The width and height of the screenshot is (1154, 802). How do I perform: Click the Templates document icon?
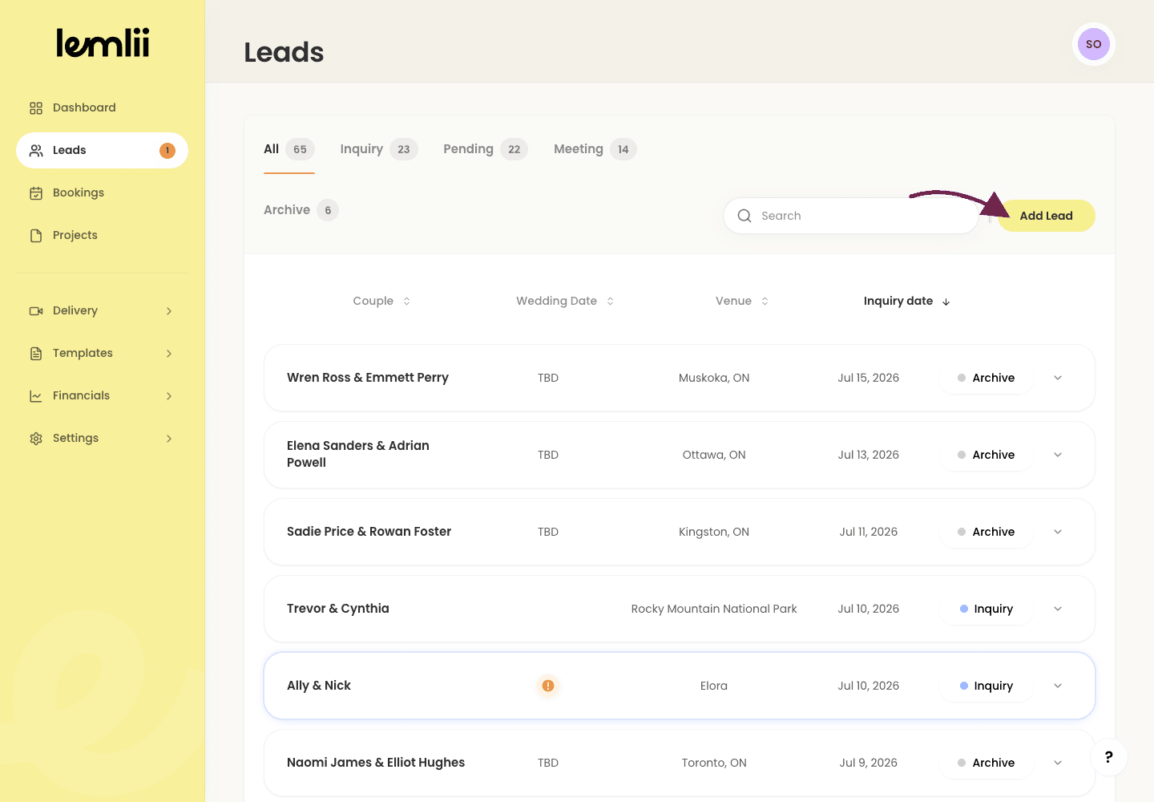click(x=36, y=353)
